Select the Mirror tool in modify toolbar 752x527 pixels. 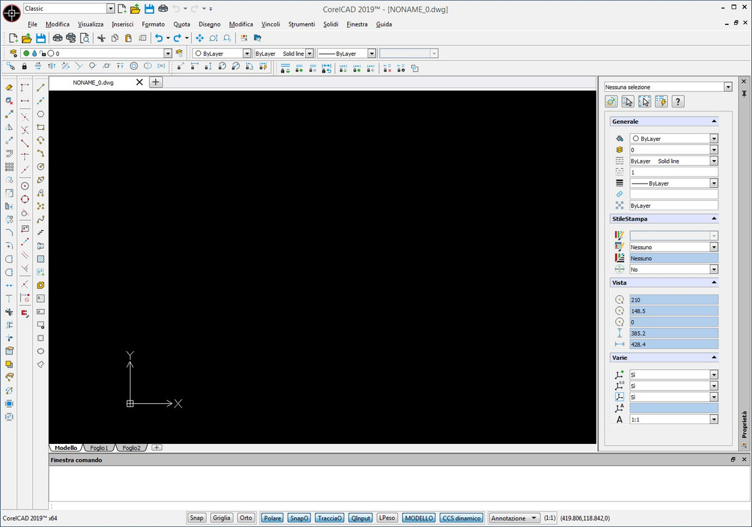point(9,128)
